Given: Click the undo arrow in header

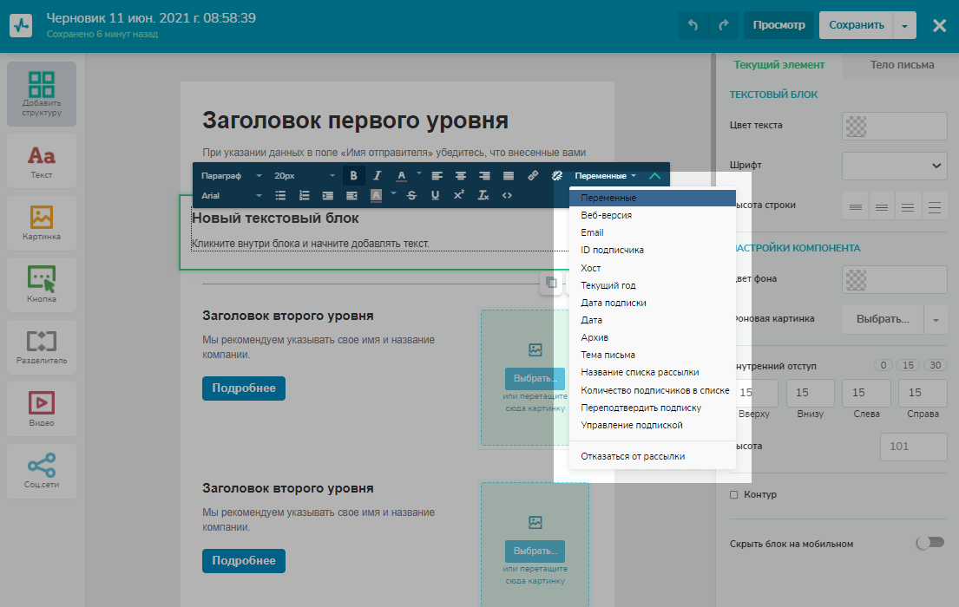Looking at the screenshot, I should pos(693,25).
